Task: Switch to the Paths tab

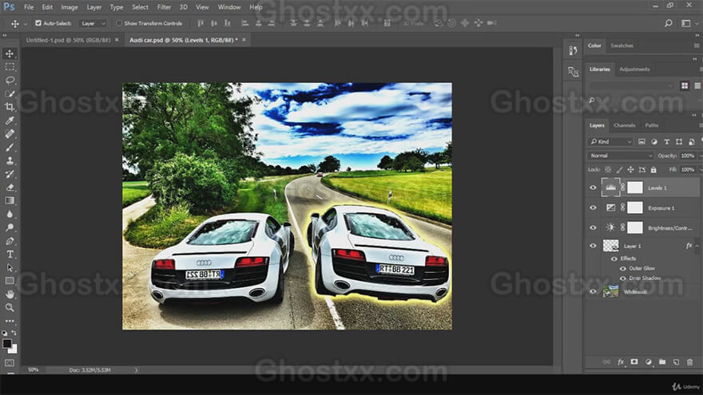Action: point(652,125)
